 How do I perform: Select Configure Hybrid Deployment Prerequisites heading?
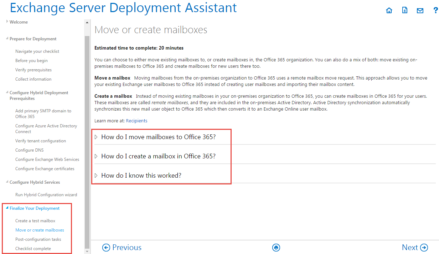(39, 96)
